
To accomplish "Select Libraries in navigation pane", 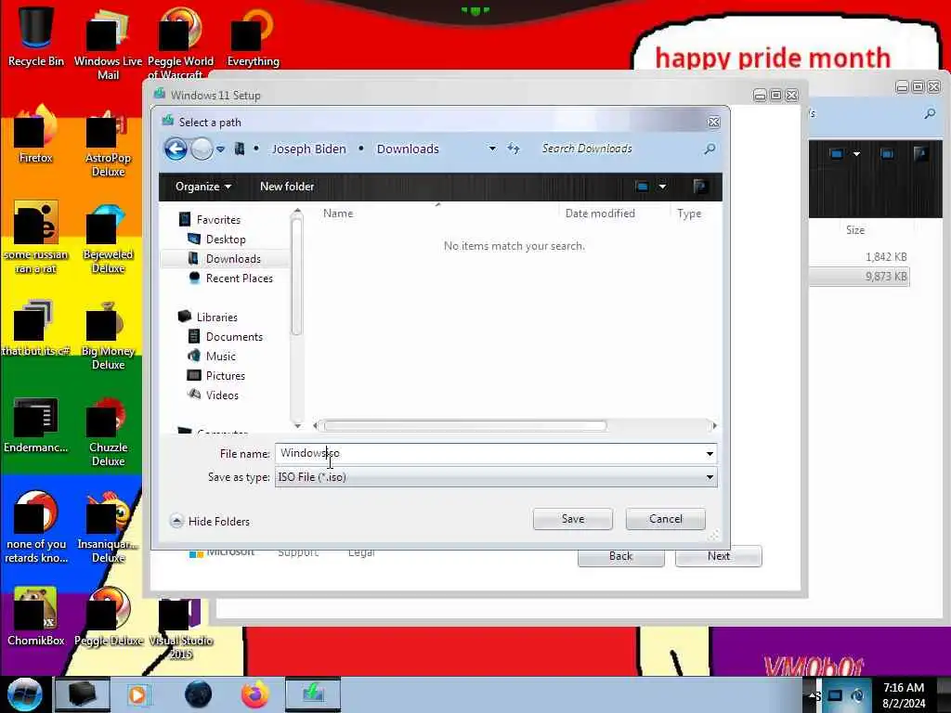I will pos(216,318).
